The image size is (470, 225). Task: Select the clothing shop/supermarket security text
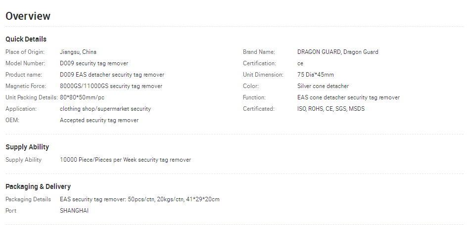tap(105, 109)
